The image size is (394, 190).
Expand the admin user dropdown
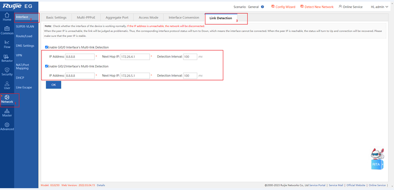pyautogui.click(x=379, y=7)
